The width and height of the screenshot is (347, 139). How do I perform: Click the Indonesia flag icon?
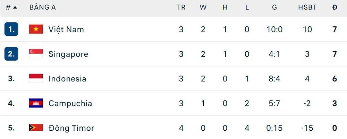point(36,79)
